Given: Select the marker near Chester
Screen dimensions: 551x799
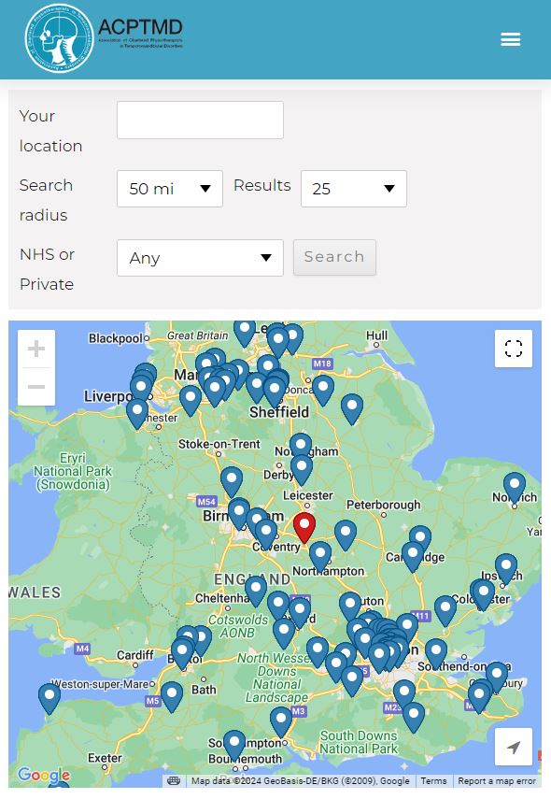Looking at the screenshot, I should tap(137, 413).
